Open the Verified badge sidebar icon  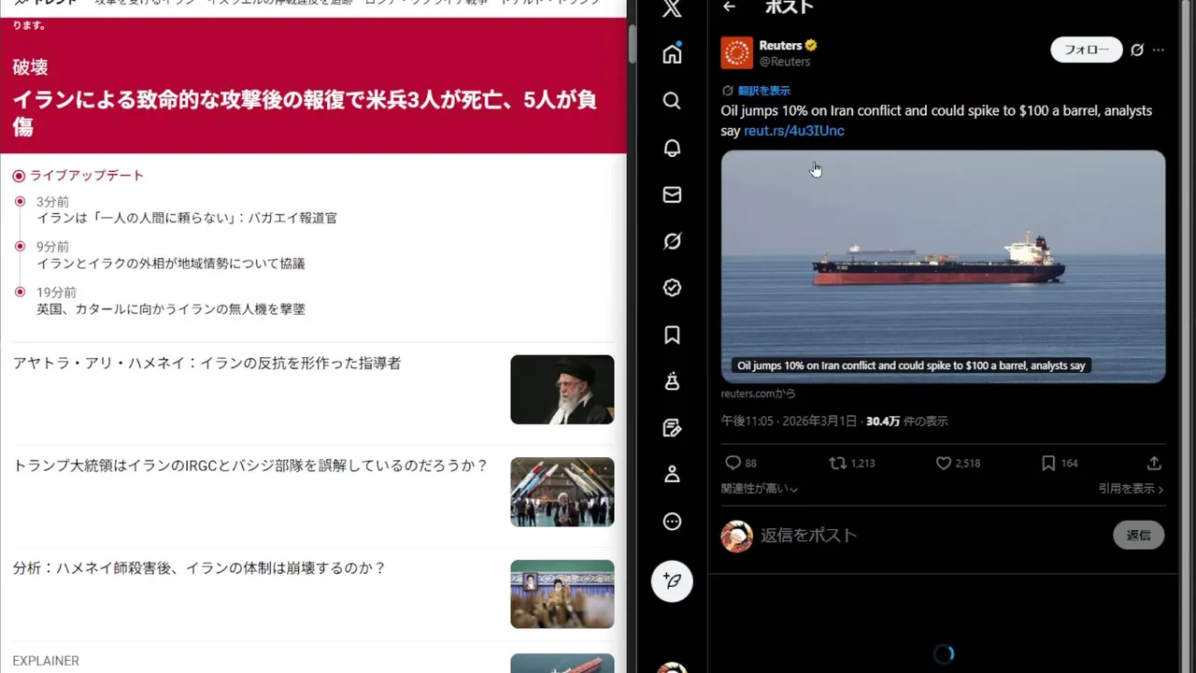pyautogui.click(x=672, y=288)
